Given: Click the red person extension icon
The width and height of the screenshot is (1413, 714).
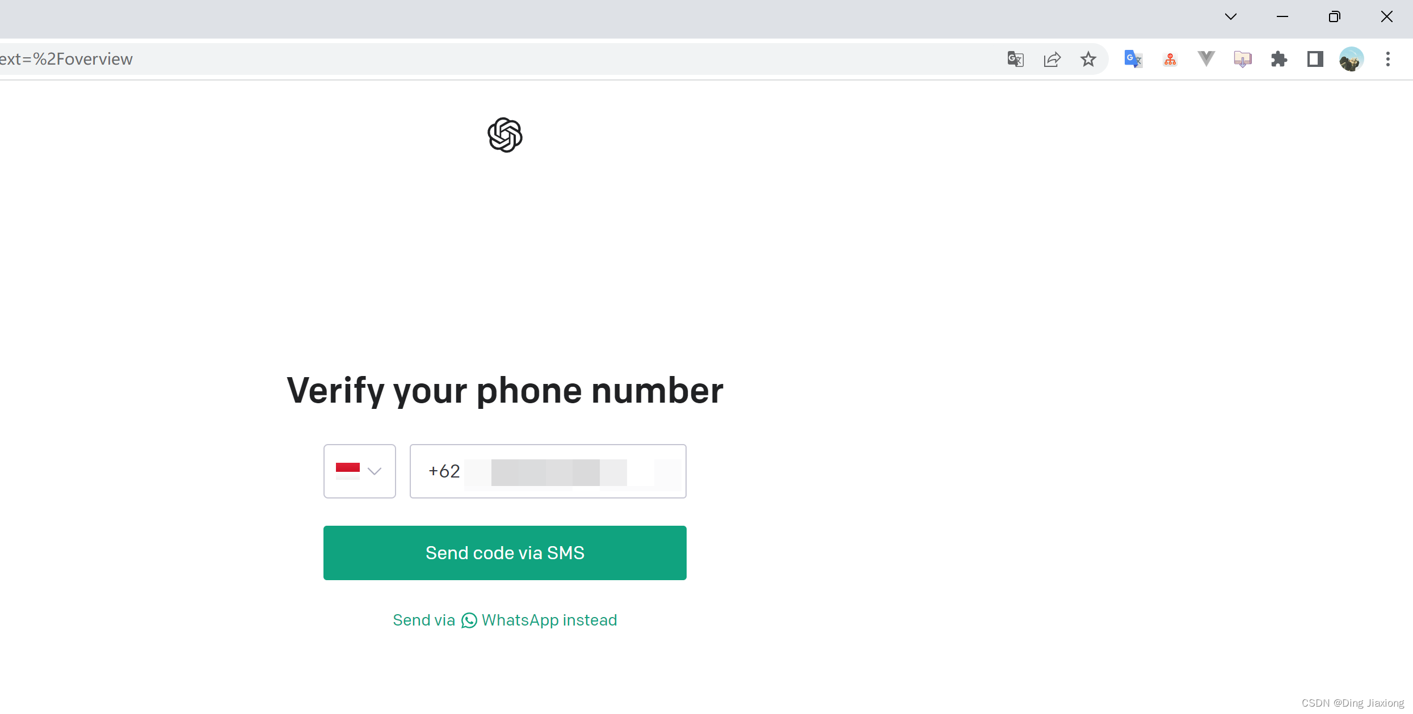Looking at the screenshot, I should tap(1170, 59).
